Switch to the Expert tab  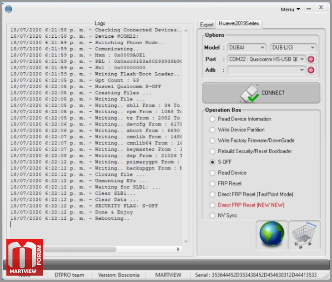tap(206, 25)
